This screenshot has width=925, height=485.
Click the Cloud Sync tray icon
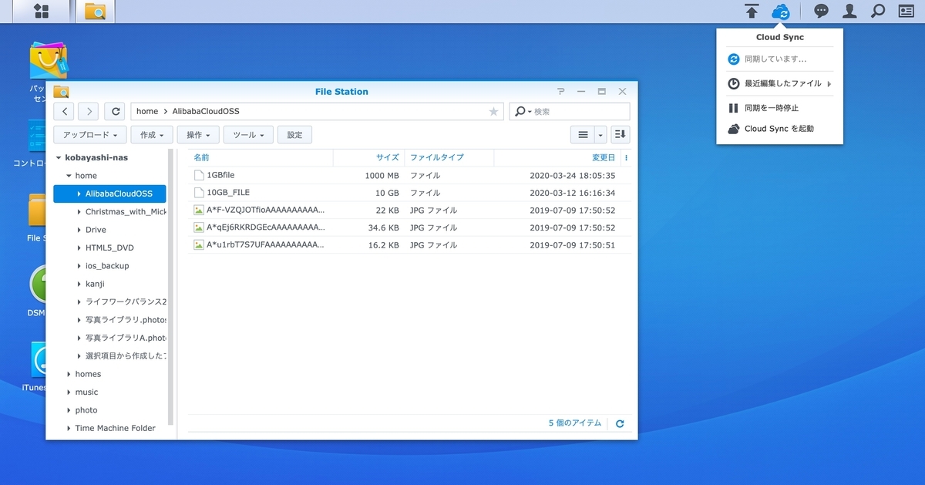pyautogui.click(x=781, y=12)
